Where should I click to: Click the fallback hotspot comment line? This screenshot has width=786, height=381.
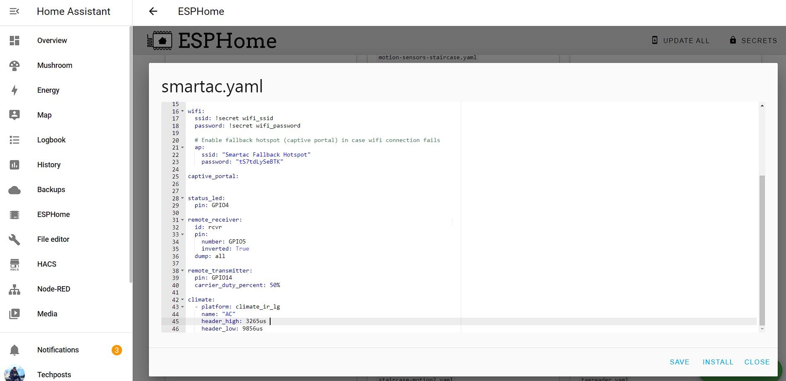pyautogui.click(x=317, y=140)
